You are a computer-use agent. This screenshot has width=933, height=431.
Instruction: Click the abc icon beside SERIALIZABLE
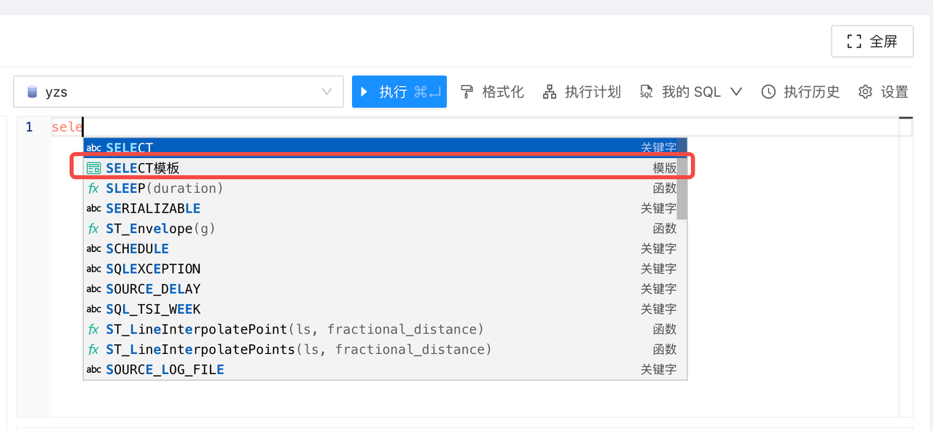[x=93, y=208]
